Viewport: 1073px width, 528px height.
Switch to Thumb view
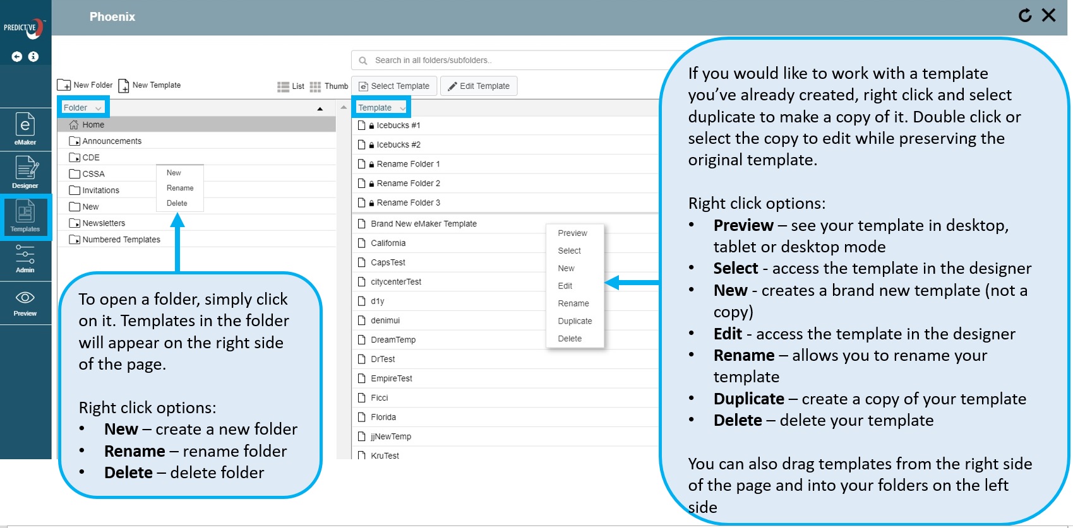329,86
